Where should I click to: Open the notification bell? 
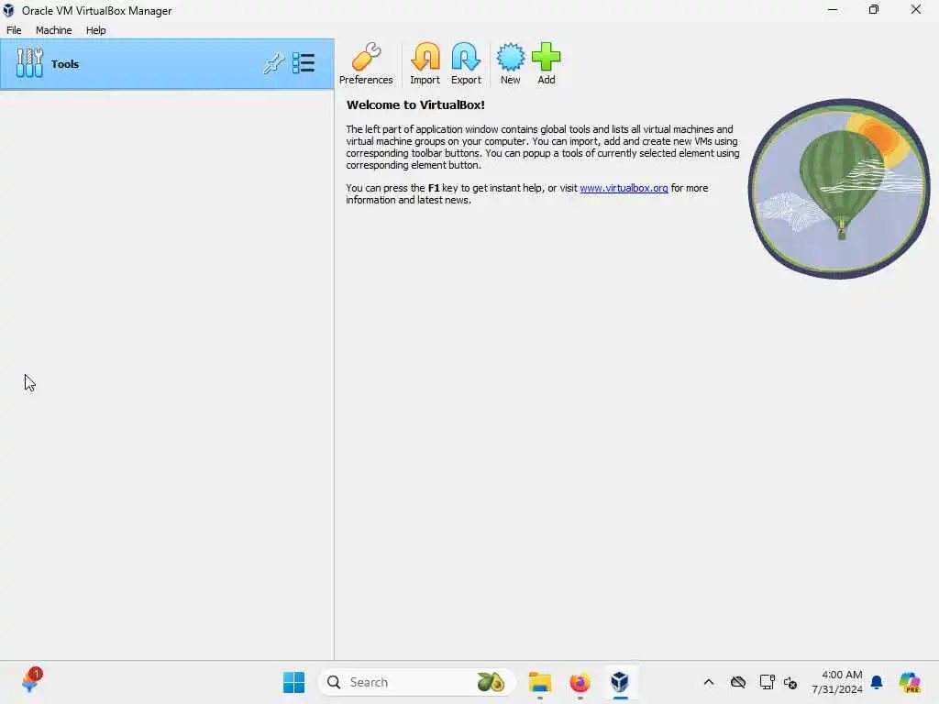coord(877,682)
